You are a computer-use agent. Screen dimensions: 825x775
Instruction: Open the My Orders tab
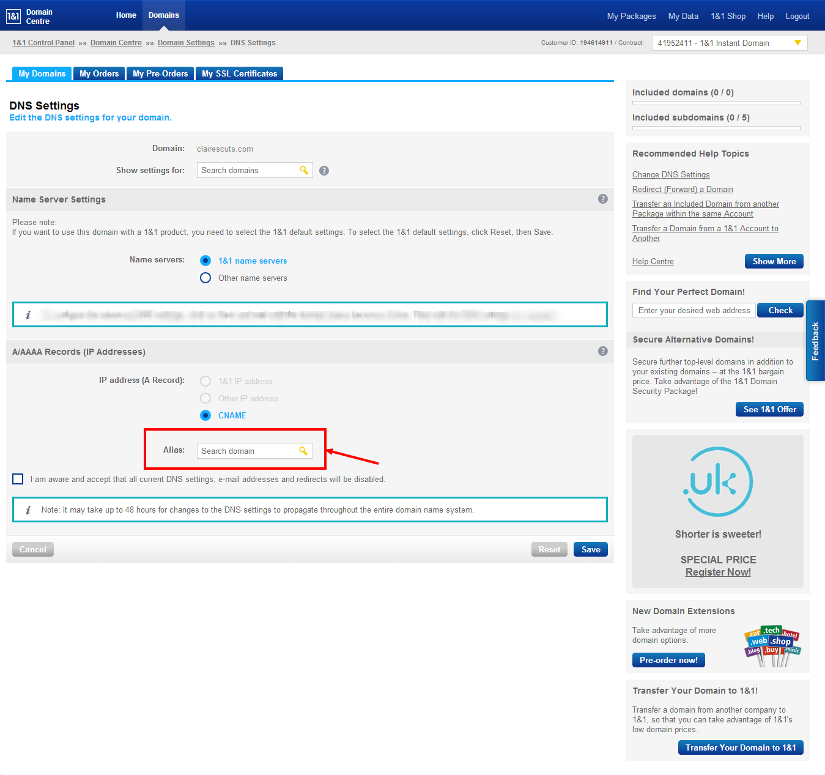[99, 73]
